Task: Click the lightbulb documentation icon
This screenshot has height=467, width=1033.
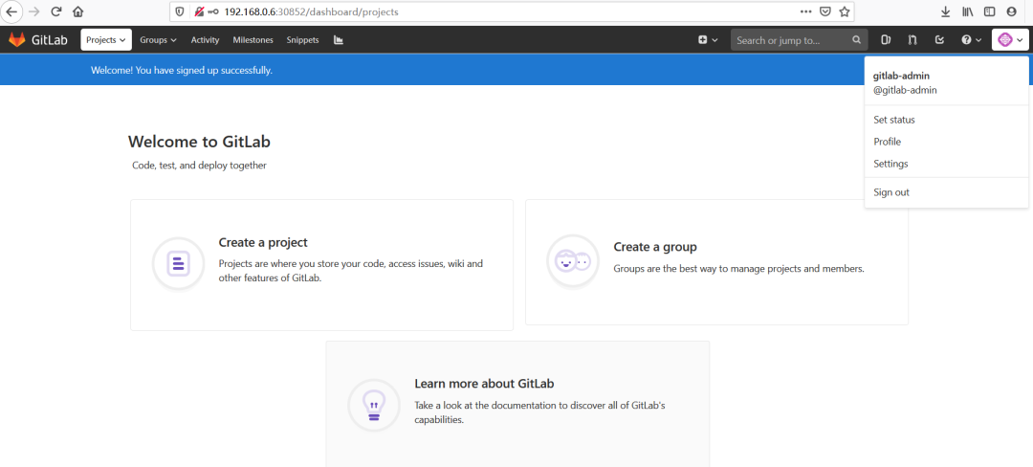Action: coord(374,405)
